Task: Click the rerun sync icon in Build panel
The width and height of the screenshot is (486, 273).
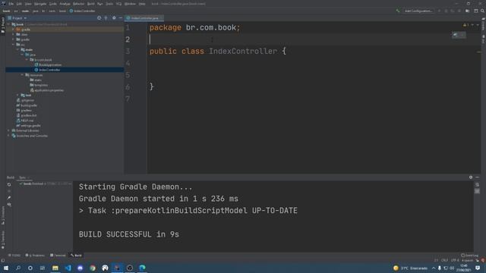Action: coord(9,184)
